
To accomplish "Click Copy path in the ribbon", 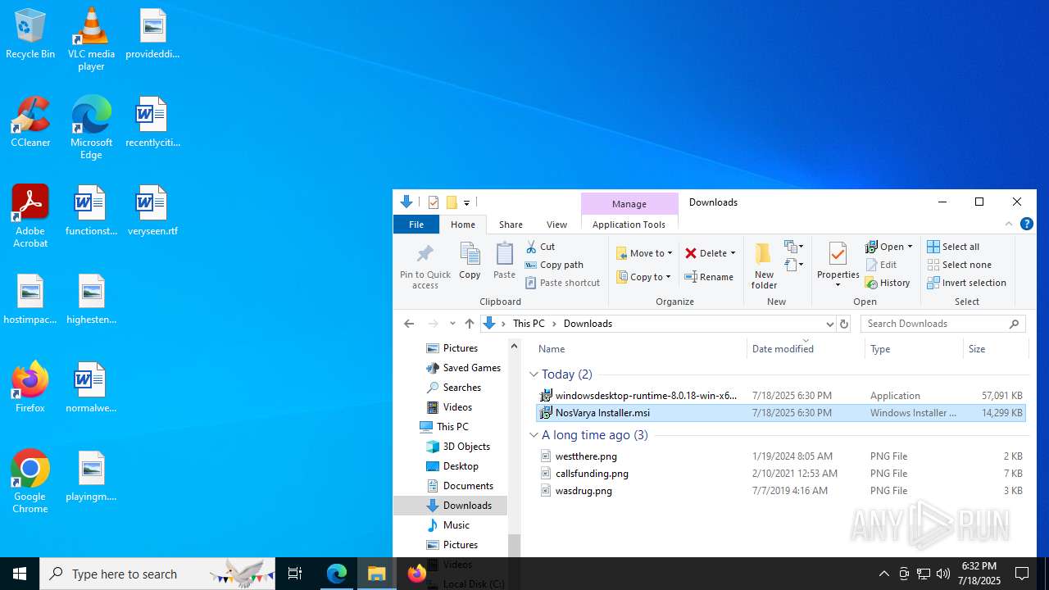I will [x=555, y=265].
